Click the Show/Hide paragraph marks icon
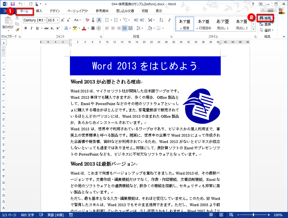The width and height of the screenshot is (288, 218). pyautogui.click(x=169, y=20)
